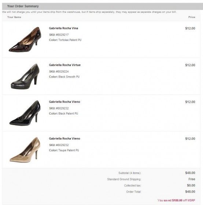203x205 pixels.
Task: Select SKU #8029232 in the Black Patent PU row
Action: pos(59,108)
